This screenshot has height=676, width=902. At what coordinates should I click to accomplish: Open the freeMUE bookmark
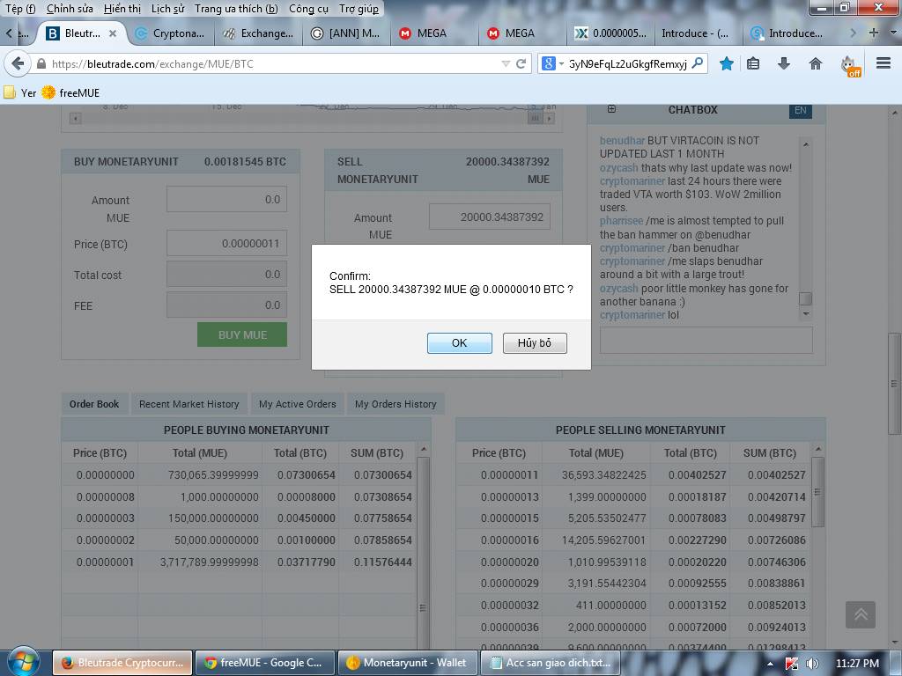pyautogui.click(x=70, y=92)
